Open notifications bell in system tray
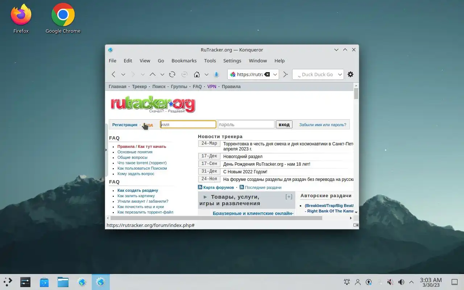 [347, 282]
